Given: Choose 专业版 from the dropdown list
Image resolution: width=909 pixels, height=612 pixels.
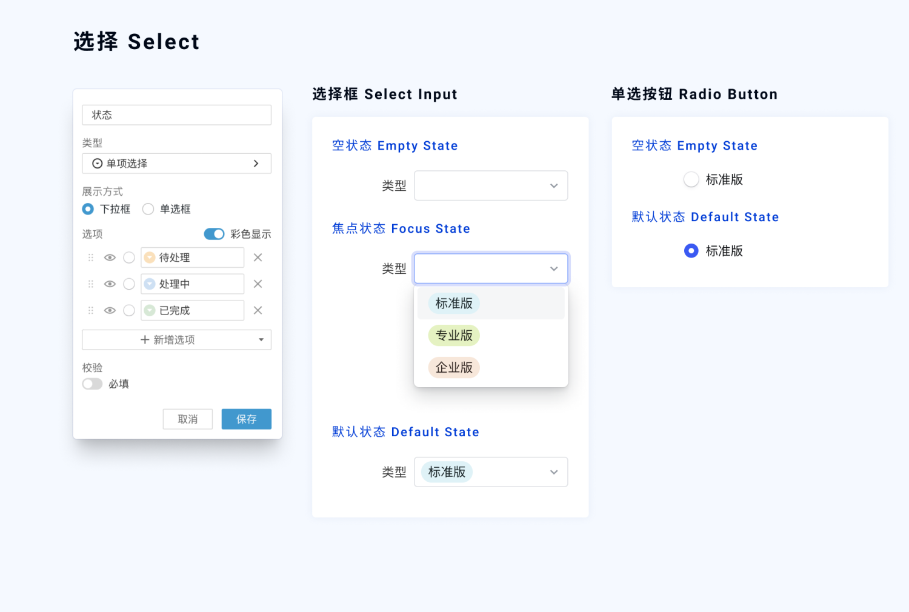Looking at the screenshot, I should tap(454, 336).
